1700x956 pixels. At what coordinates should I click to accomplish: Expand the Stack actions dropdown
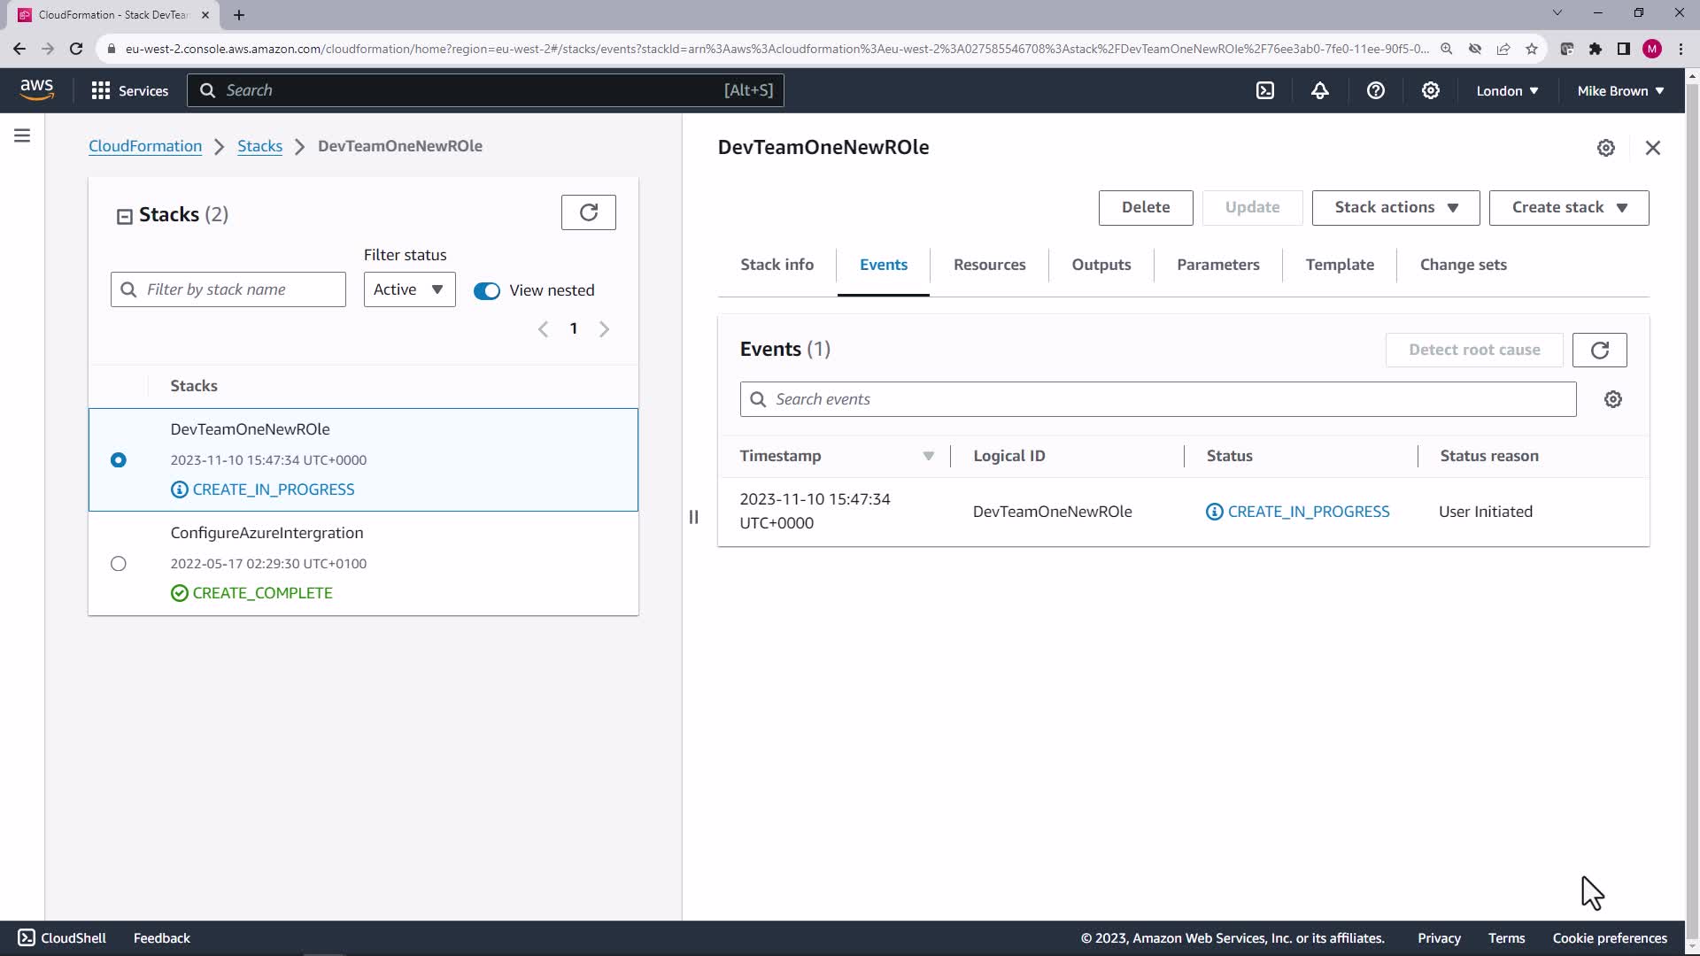1395,207
